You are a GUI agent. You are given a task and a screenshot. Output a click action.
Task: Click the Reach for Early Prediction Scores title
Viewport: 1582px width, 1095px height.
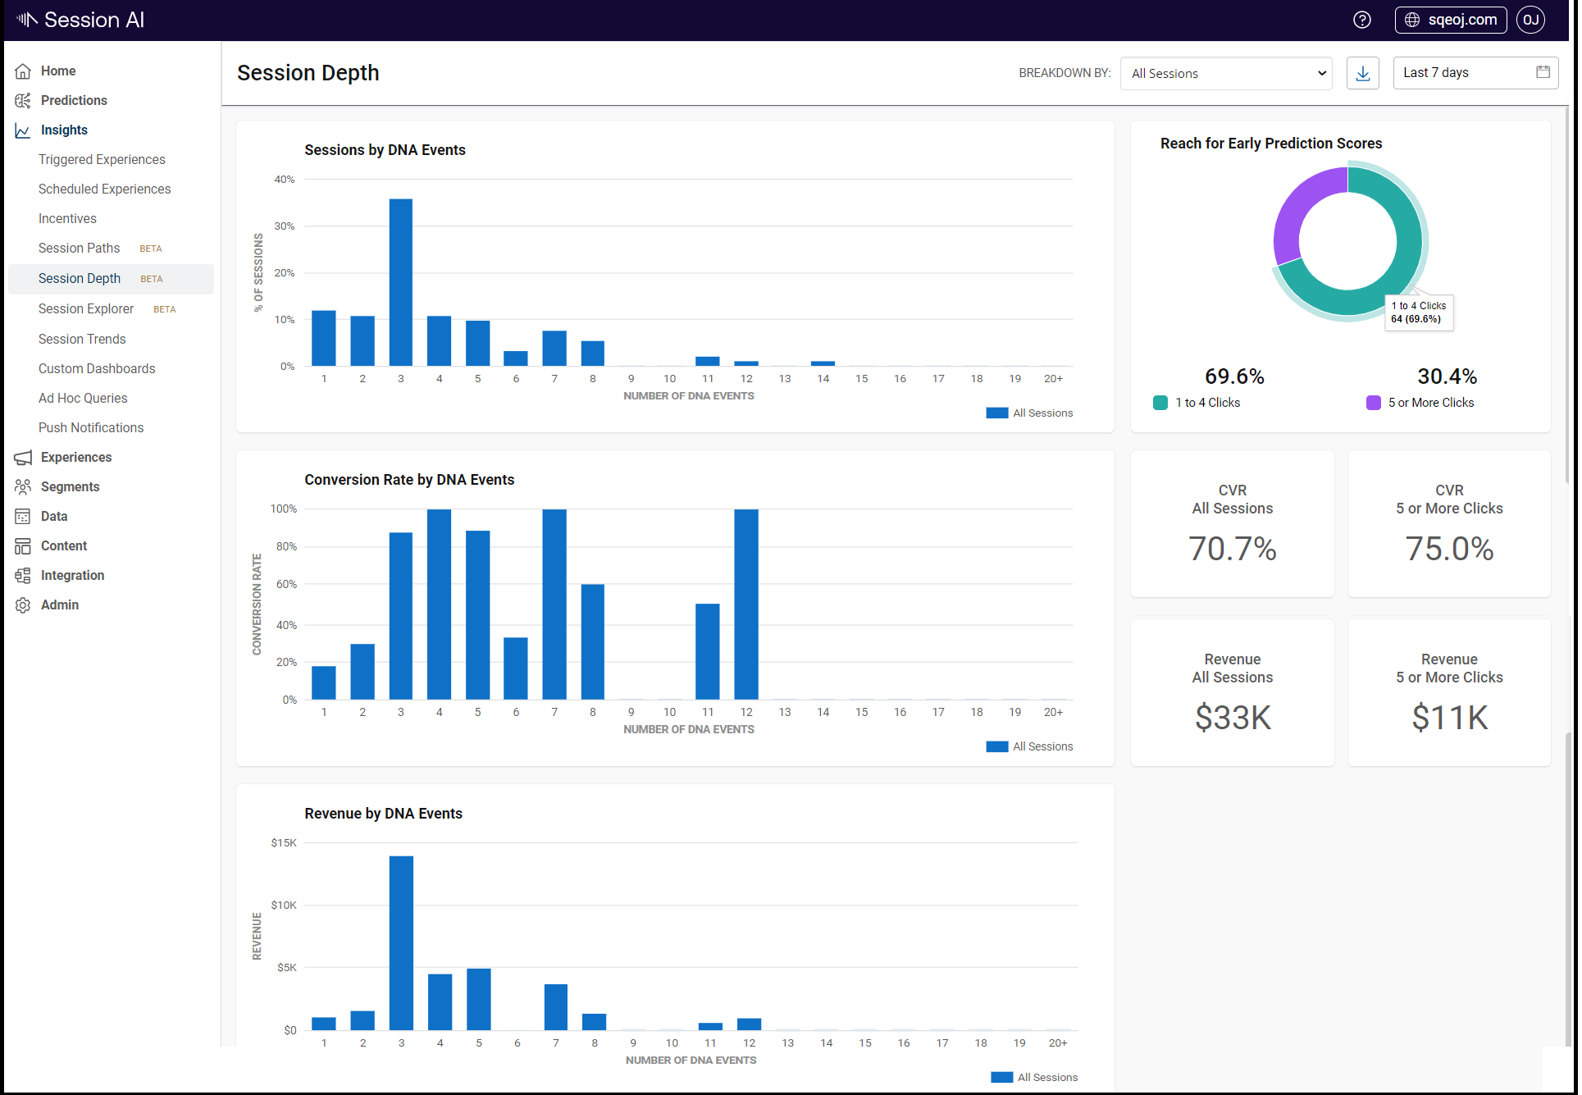1271,144
